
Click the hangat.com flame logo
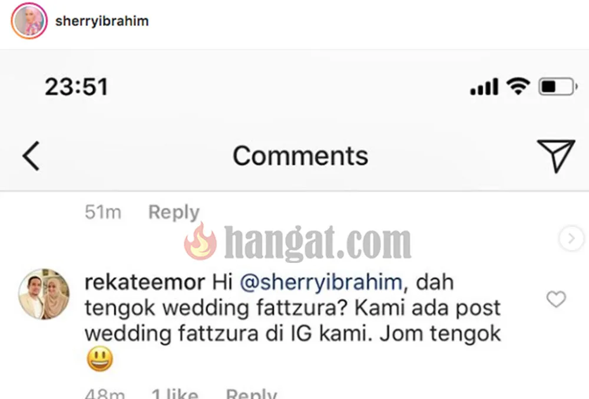pos(201,242)
